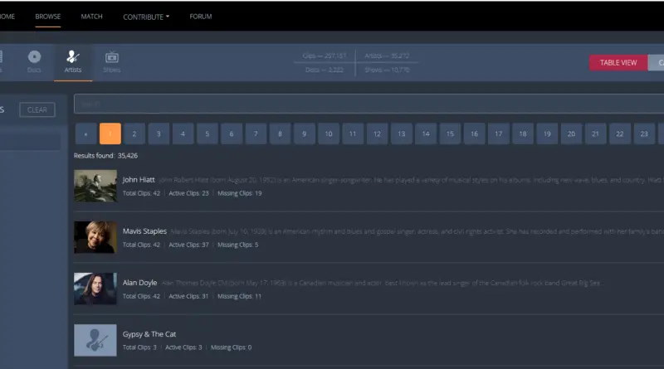Viewport: 664px width, 369px height.
Task: Select the Artists category icon
Action: coord(73,62)
